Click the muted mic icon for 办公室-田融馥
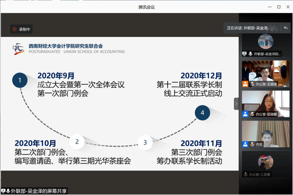The image size is (293, 195). (x=252, y=114)
